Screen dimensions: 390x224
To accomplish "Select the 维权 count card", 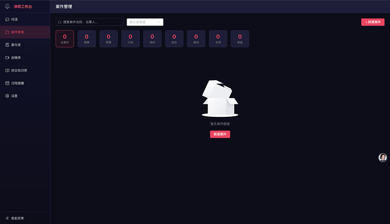I will coord(152,39).
